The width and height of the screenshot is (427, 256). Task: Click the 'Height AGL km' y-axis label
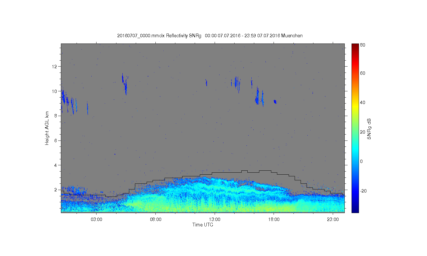click(x=47, y=128)
